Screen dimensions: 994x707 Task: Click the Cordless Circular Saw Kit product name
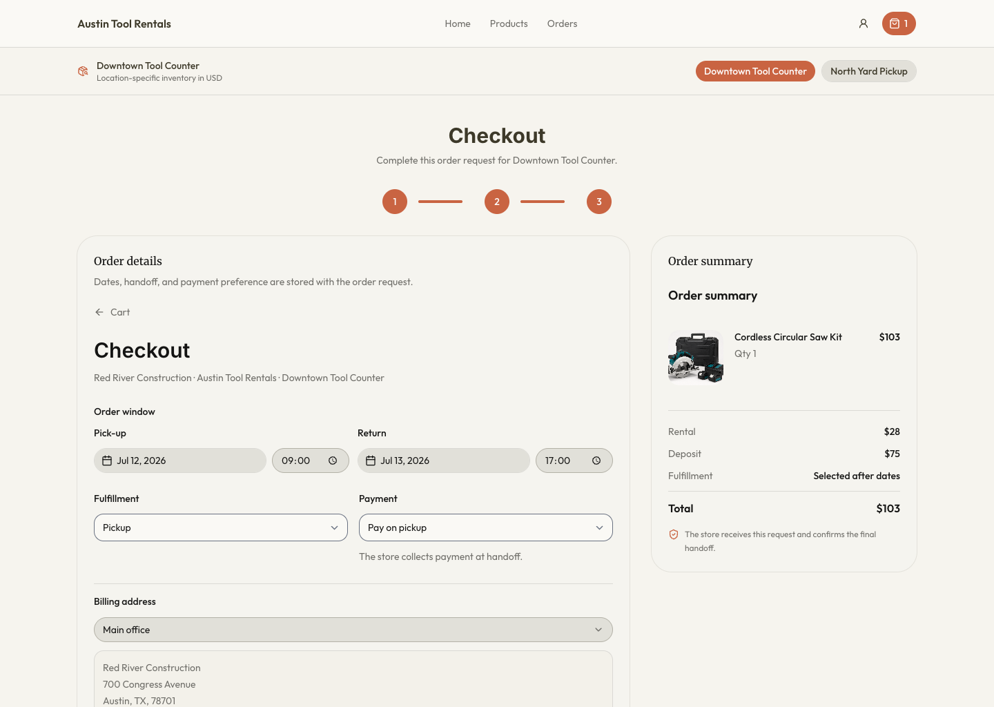click(788, 337)
